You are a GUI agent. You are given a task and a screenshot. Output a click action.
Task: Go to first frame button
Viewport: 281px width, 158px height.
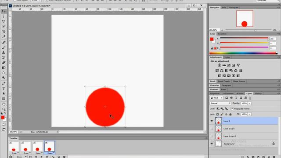click(x=30, y=157)
